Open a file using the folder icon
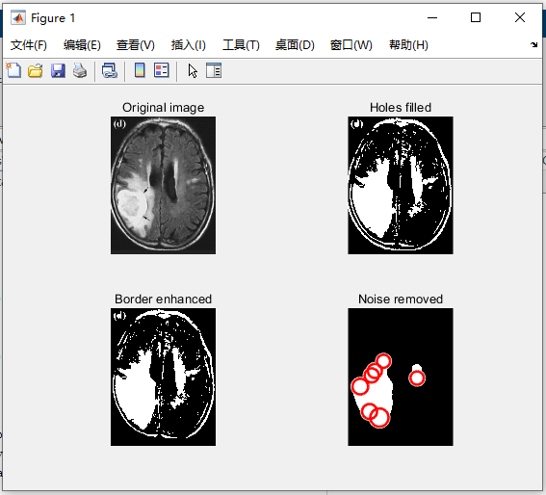 [36, 70]
